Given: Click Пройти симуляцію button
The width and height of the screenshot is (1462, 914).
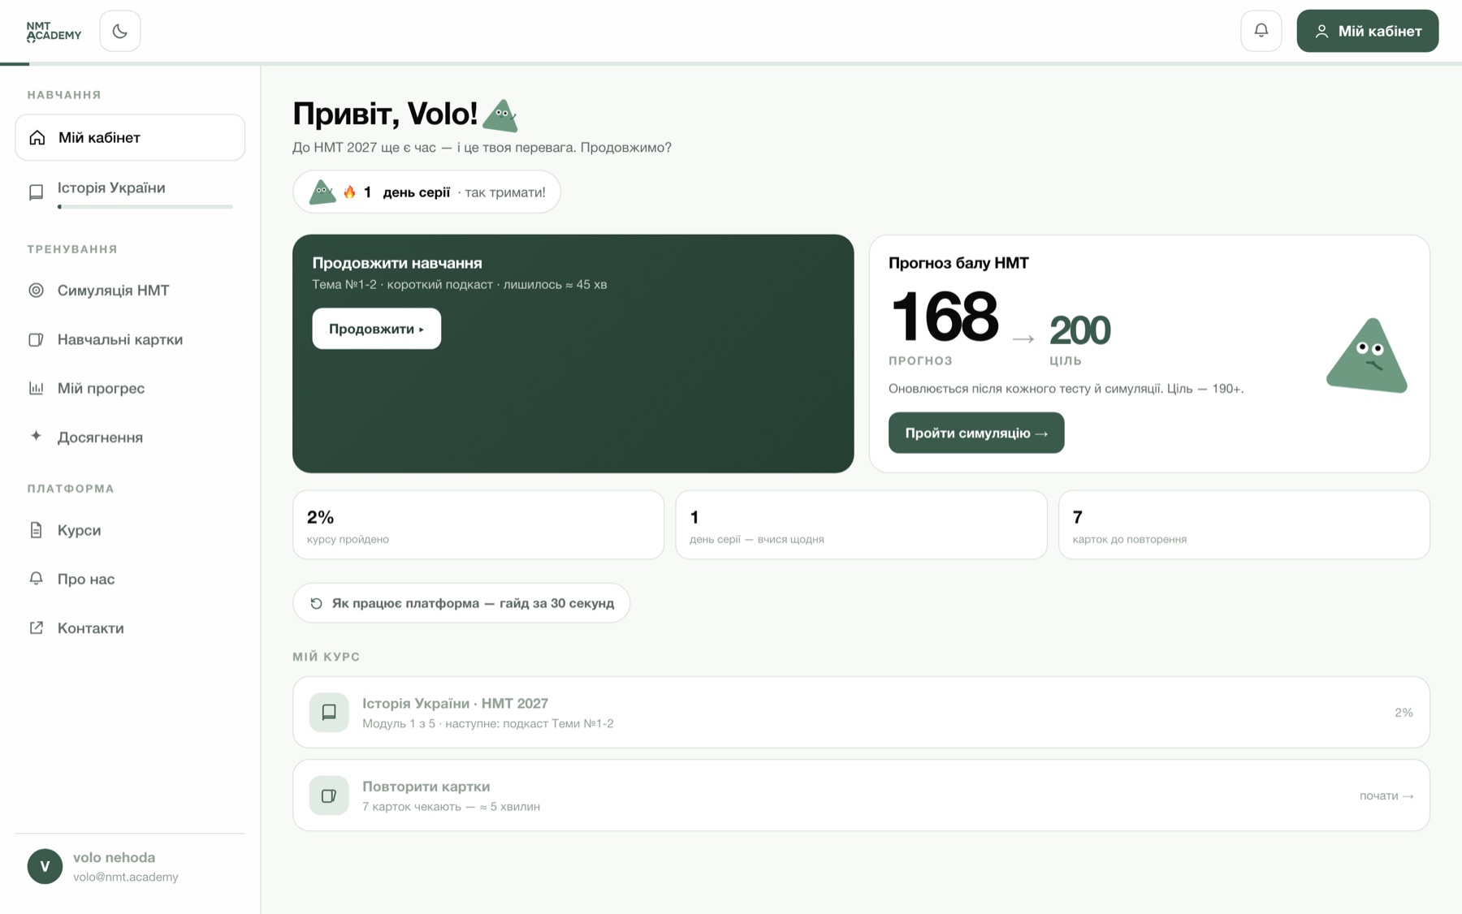Looking at the screenshot, I should [976, 433].
